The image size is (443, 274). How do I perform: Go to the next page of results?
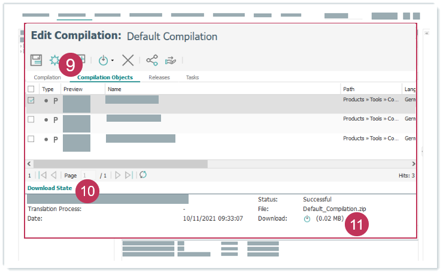coord(118,175)
